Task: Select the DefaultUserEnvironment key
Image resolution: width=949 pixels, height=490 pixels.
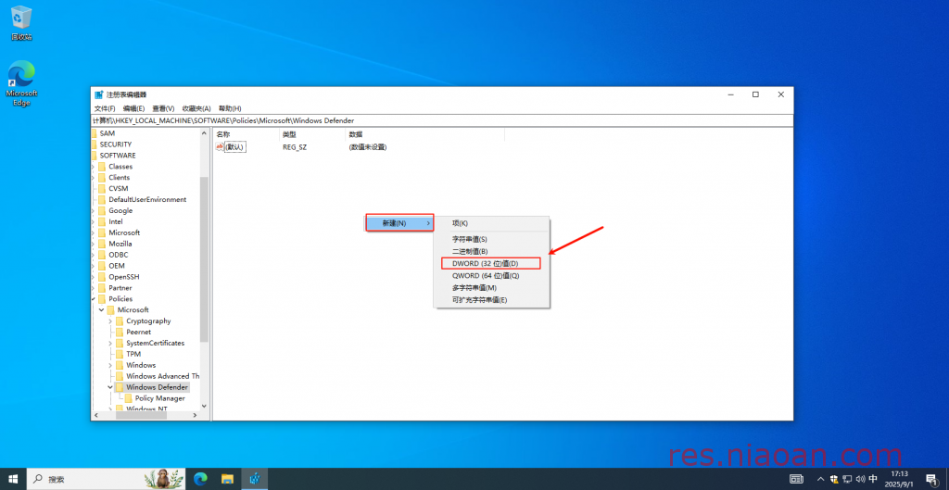Action: point(147,200)
